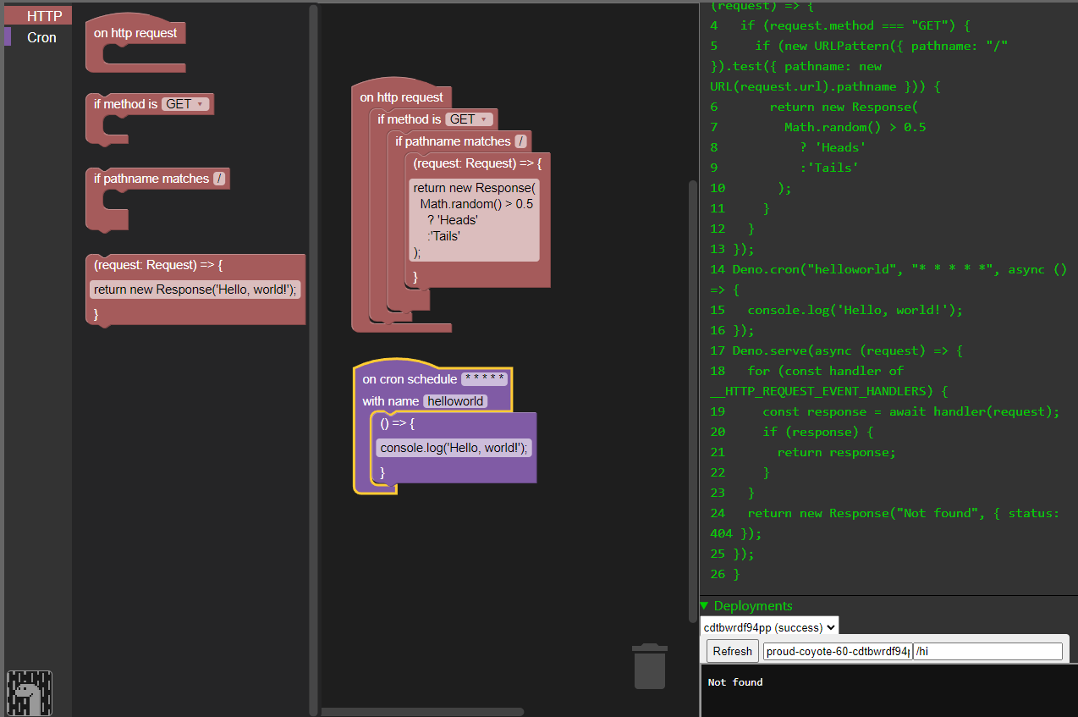
Task: Click the trash can icon
Action: pyautogui.click(x=649, y=666)
